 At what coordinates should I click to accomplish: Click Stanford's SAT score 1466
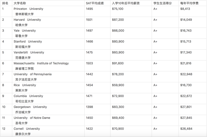point(89,42)
